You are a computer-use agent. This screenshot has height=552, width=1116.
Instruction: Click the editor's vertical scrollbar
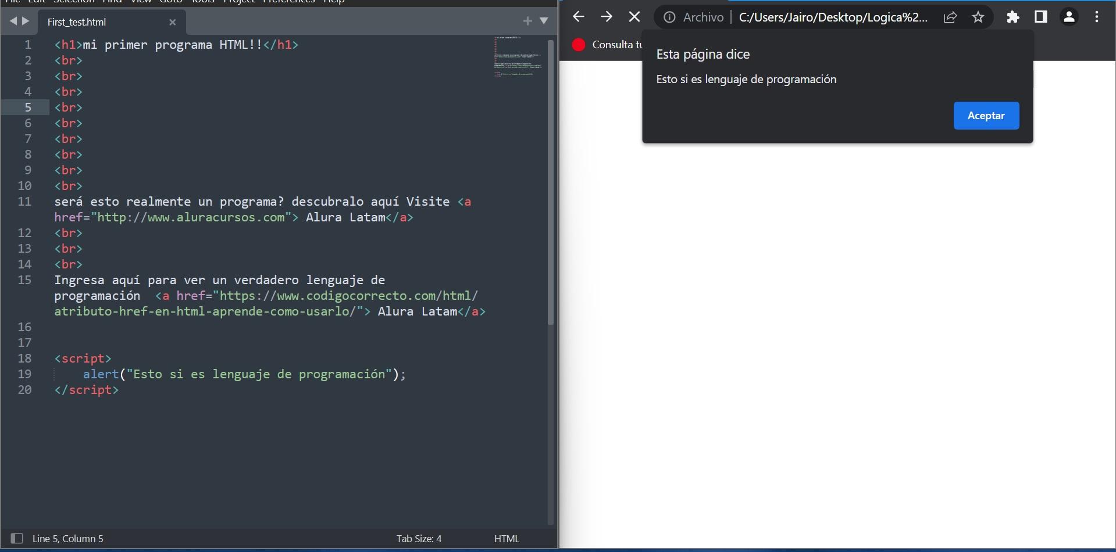coord(551,182)
